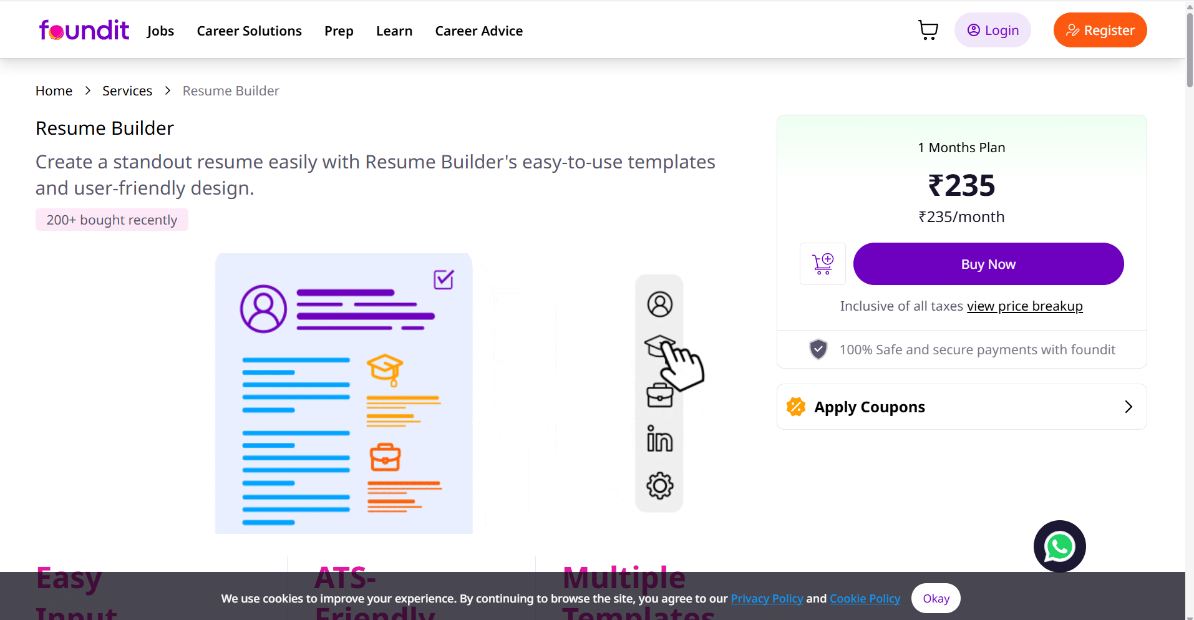Click the settings gear in the illustration
The height and width of the screenshot is (620, 1194).
coord(659,485)
